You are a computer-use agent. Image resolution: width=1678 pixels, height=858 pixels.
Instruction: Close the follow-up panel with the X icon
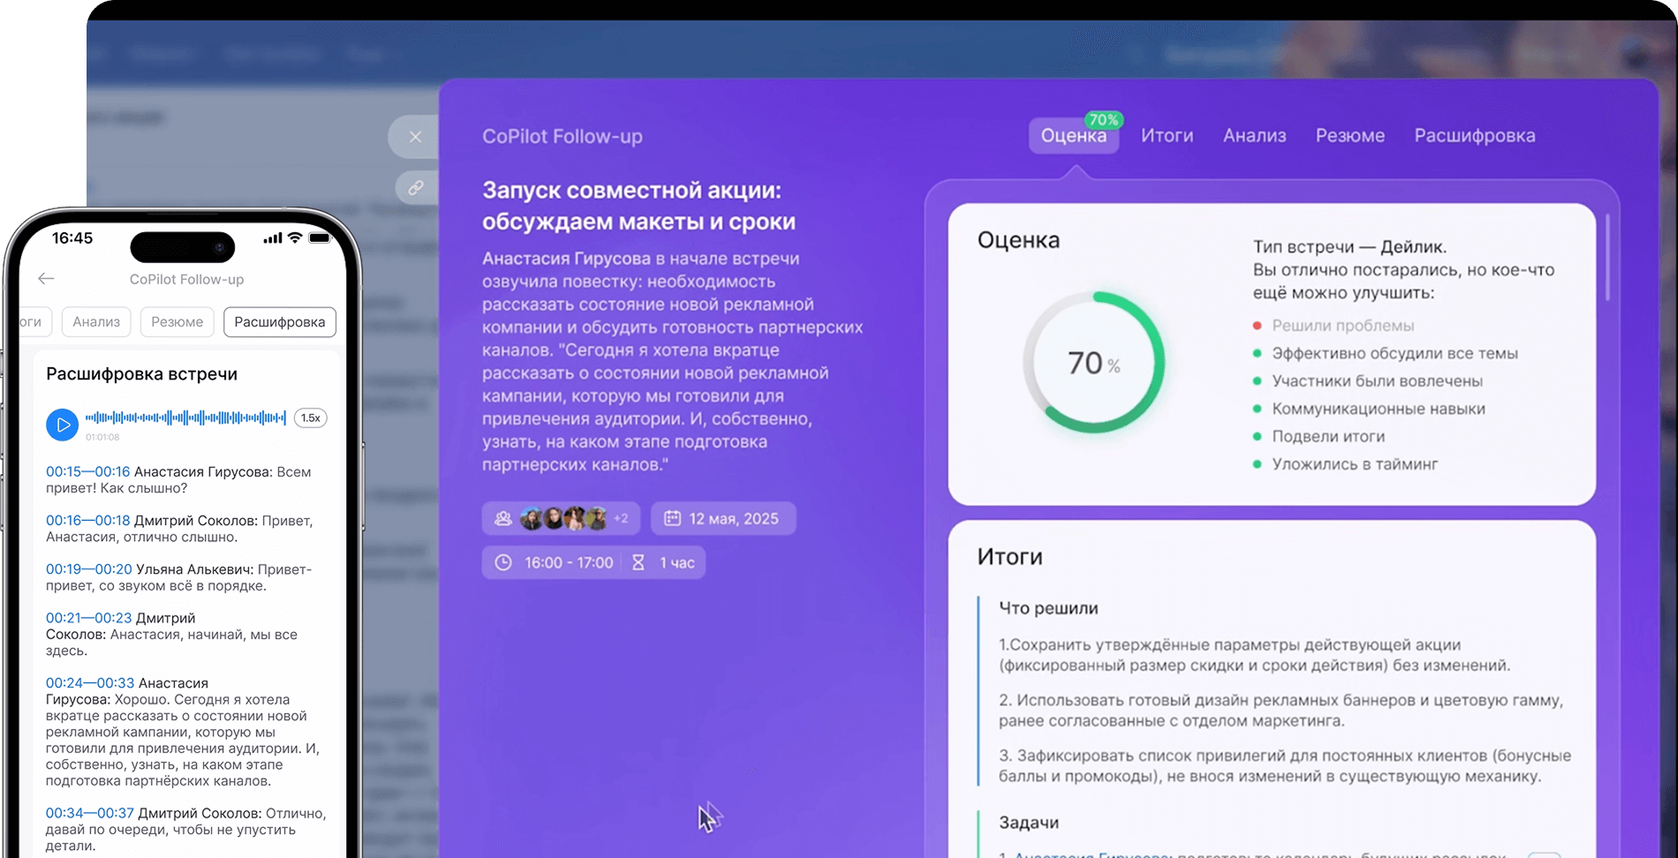(415, 137)
